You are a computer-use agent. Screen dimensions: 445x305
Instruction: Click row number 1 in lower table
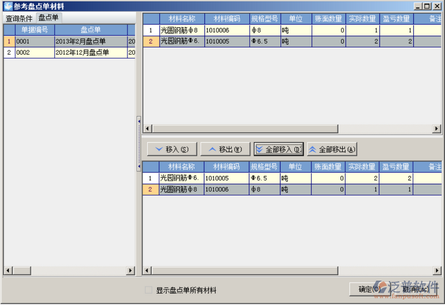pos(150,178)
